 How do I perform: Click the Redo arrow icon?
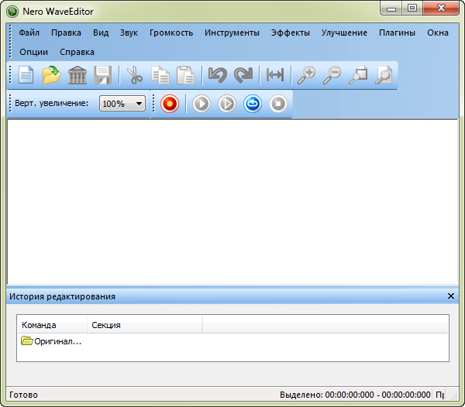[243, 75]
